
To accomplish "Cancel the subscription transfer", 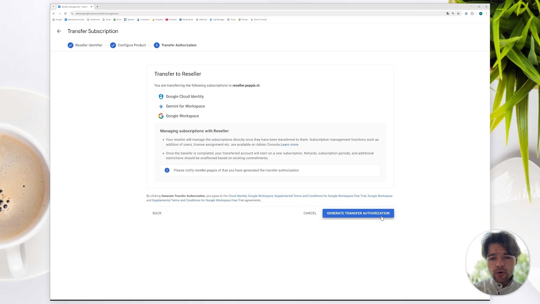I will click(x=310, y=213).
